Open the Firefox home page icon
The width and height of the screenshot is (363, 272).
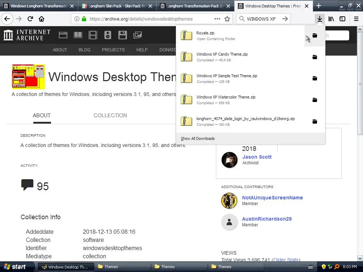pos(41,19)
